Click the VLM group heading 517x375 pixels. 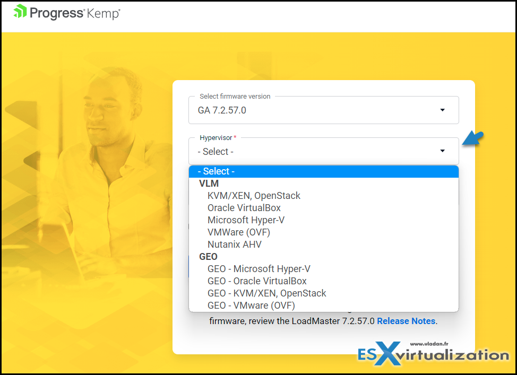(x=209, y=184)
